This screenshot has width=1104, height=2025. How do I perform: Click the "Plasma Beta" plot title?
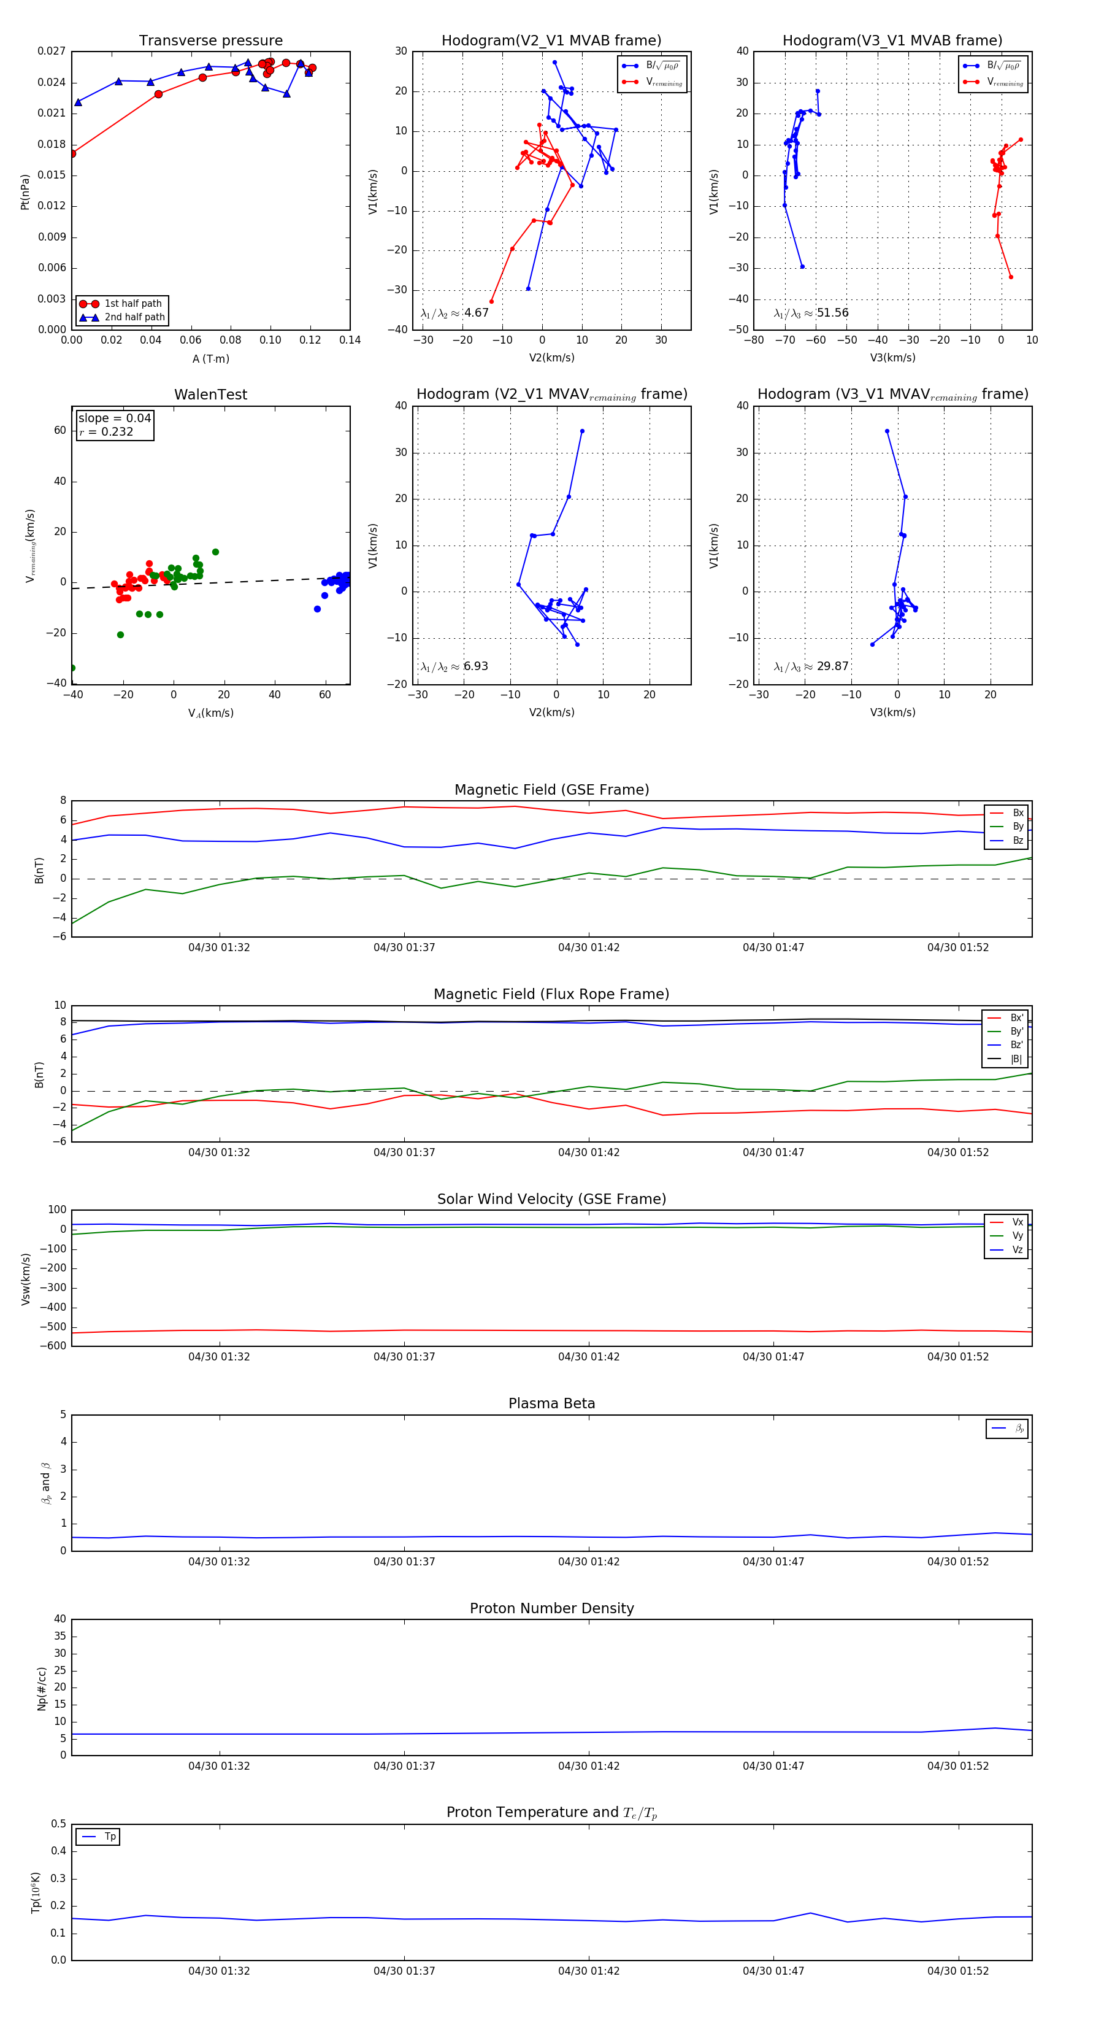tap(551, 1403)
